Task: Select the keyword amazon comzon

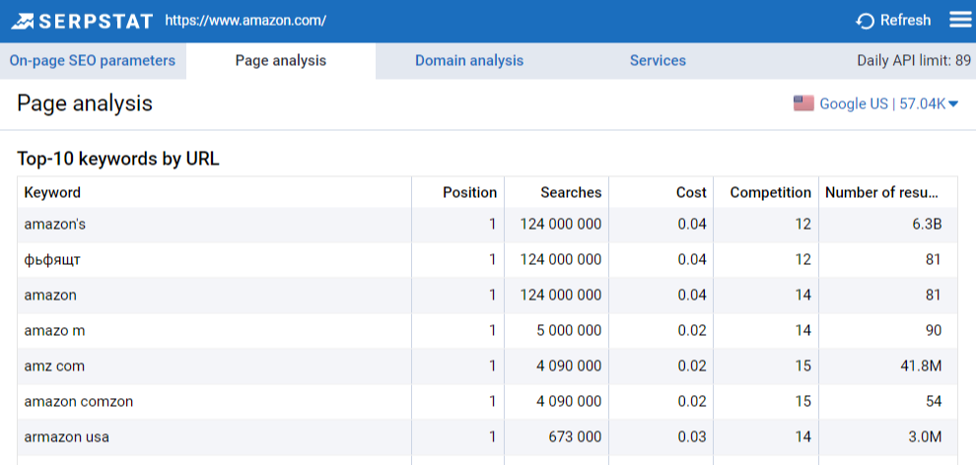Action: [x=79, y=402]
